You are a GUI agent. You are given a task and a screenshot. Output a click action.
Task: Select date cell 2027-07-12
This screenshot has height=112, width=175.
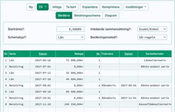click(x=43, y=73)
